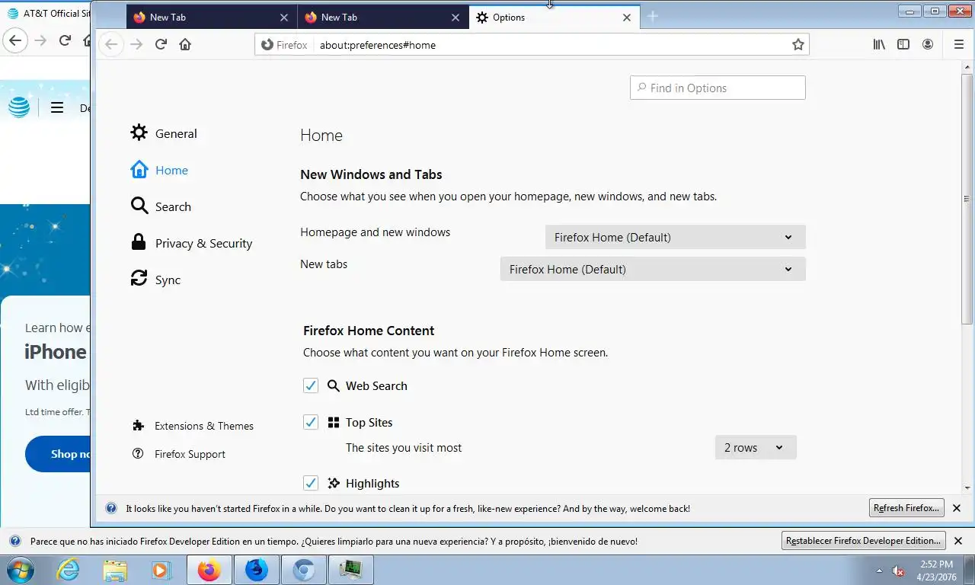Select AT&T Official Site tab

tap(47, 13)
